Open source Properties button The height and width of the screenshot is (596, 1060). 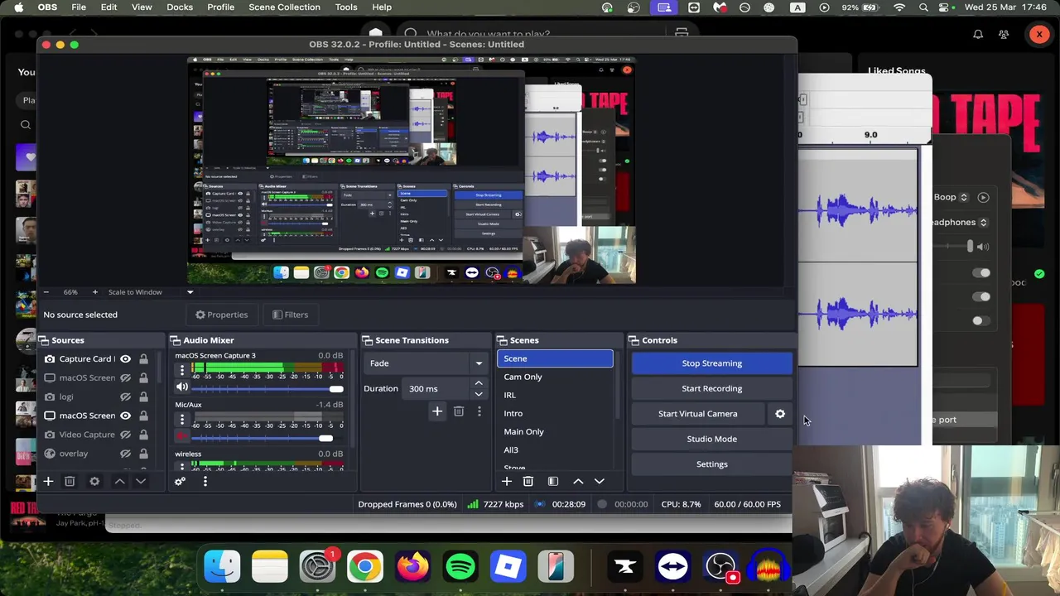tap(221, 315)
